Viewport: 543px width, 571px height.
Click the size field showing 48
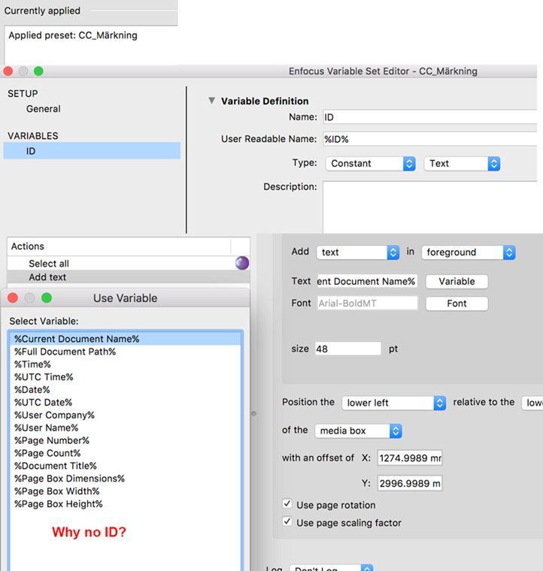[x=348, y=349]
